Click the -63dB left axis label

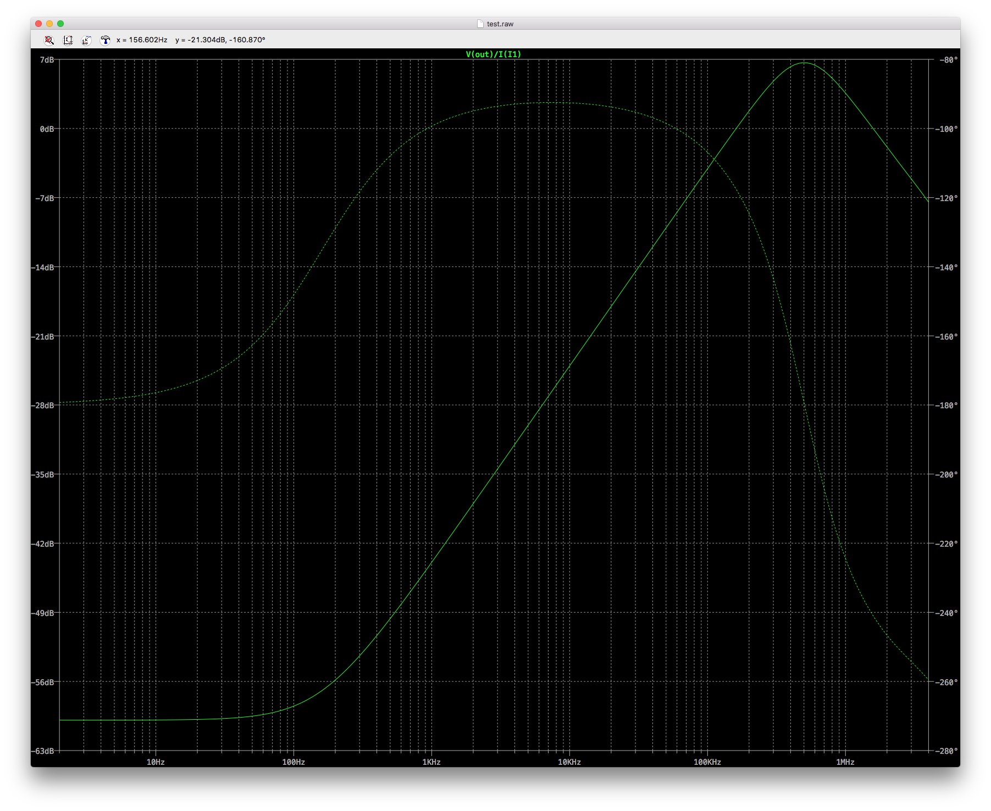pos(43,751)
